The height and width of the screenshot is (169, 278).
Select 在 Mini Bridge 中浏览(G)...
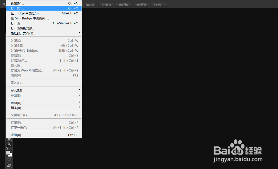pos(44,18)
